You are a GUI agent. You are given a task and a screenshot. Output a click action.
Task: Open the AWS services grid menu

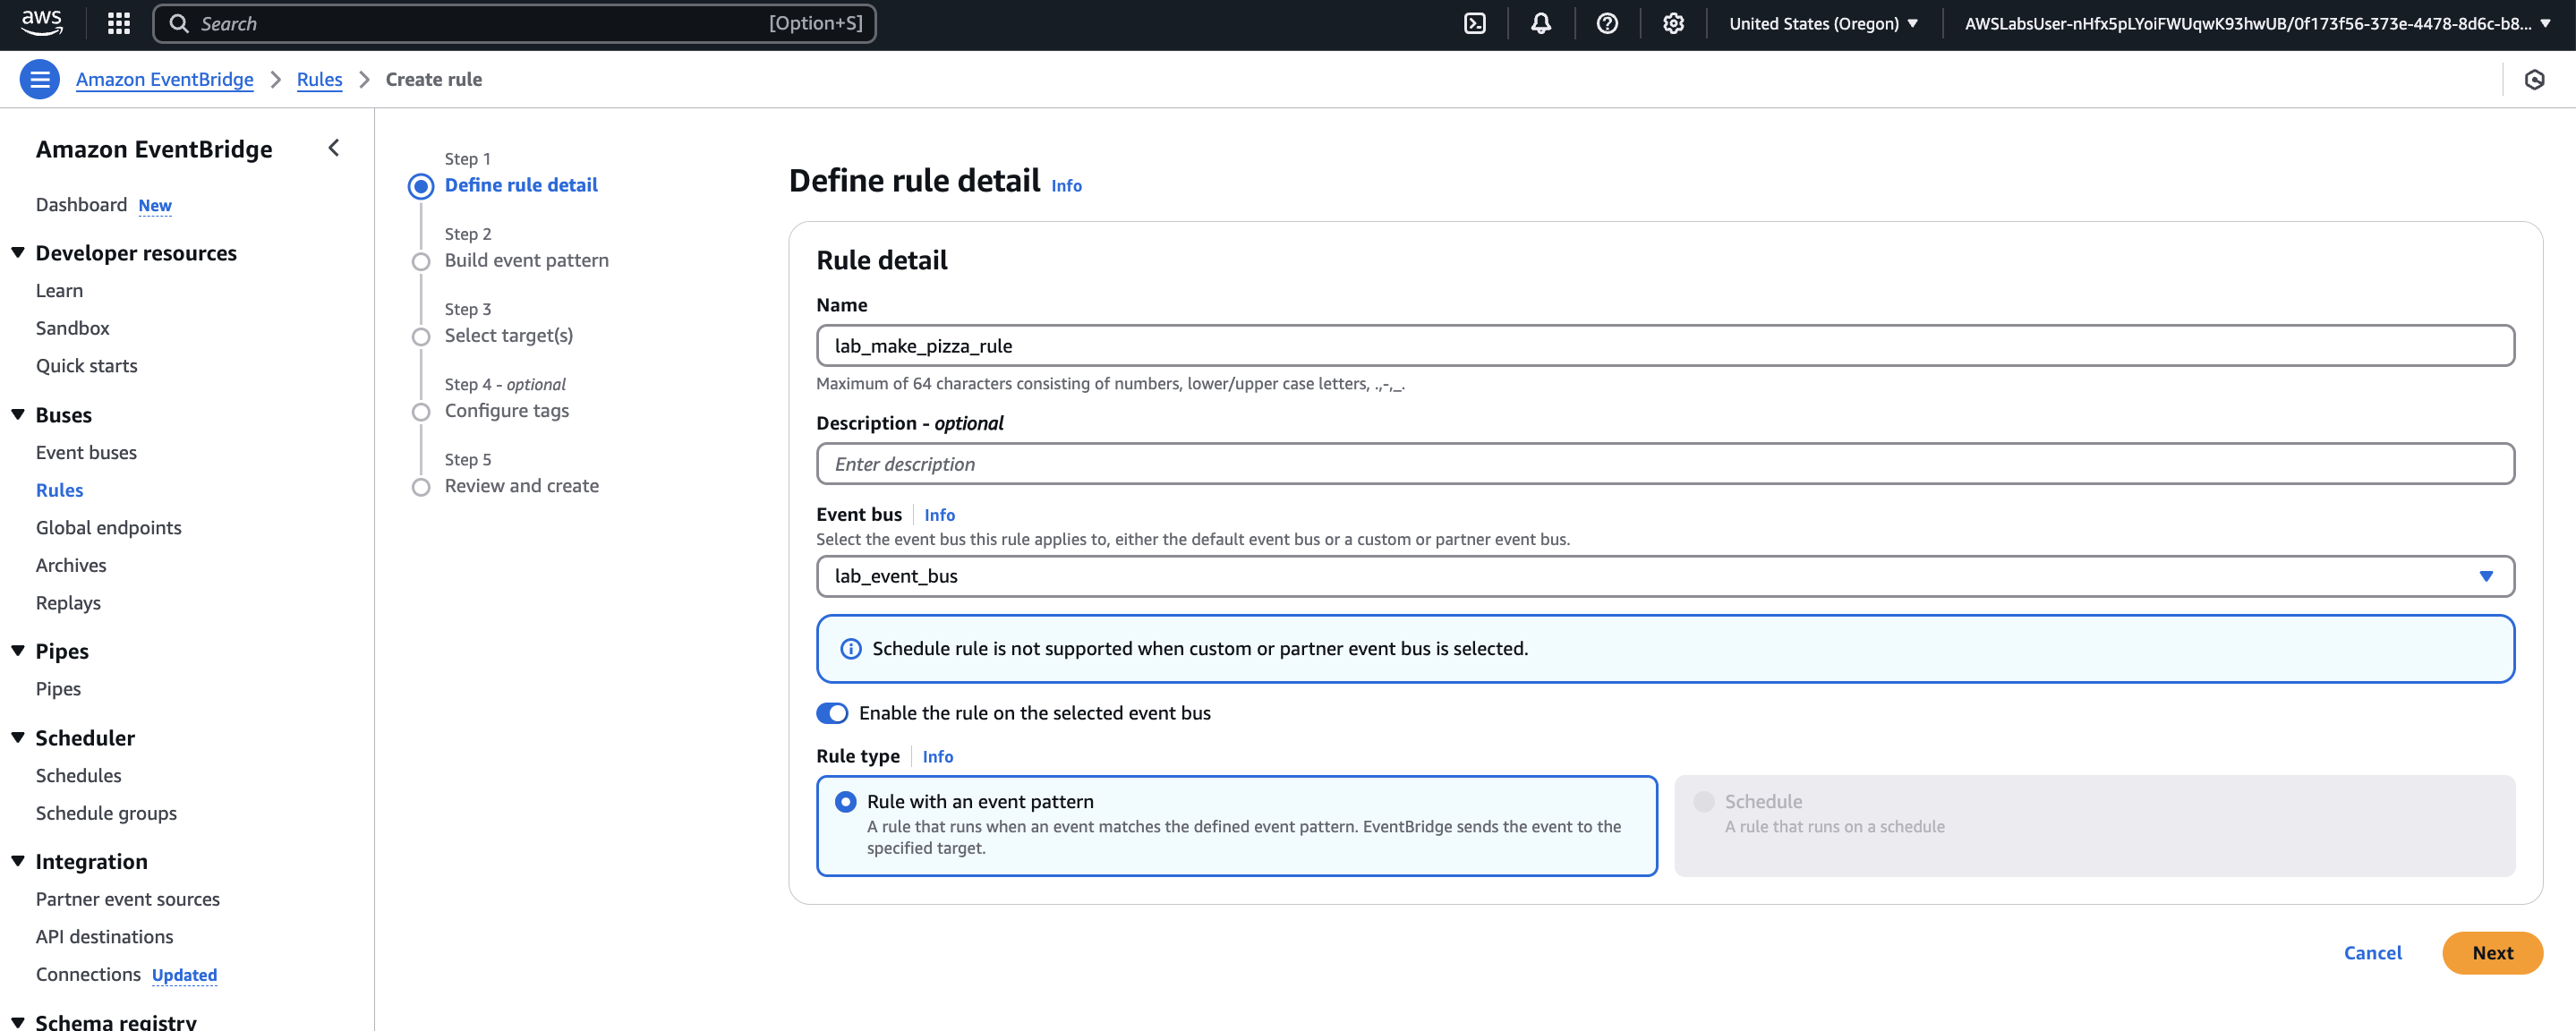pyautogui.click(x=119, y=23)
